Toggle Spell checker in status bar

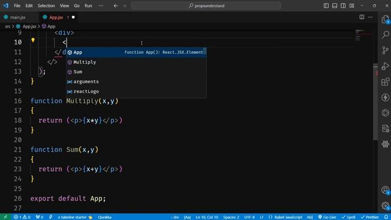point(349,217)
